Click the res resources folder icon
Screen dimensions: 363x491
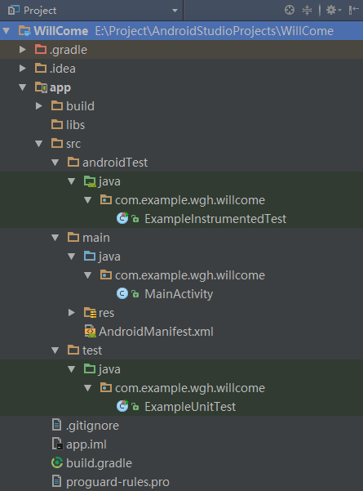coord(90,313)
